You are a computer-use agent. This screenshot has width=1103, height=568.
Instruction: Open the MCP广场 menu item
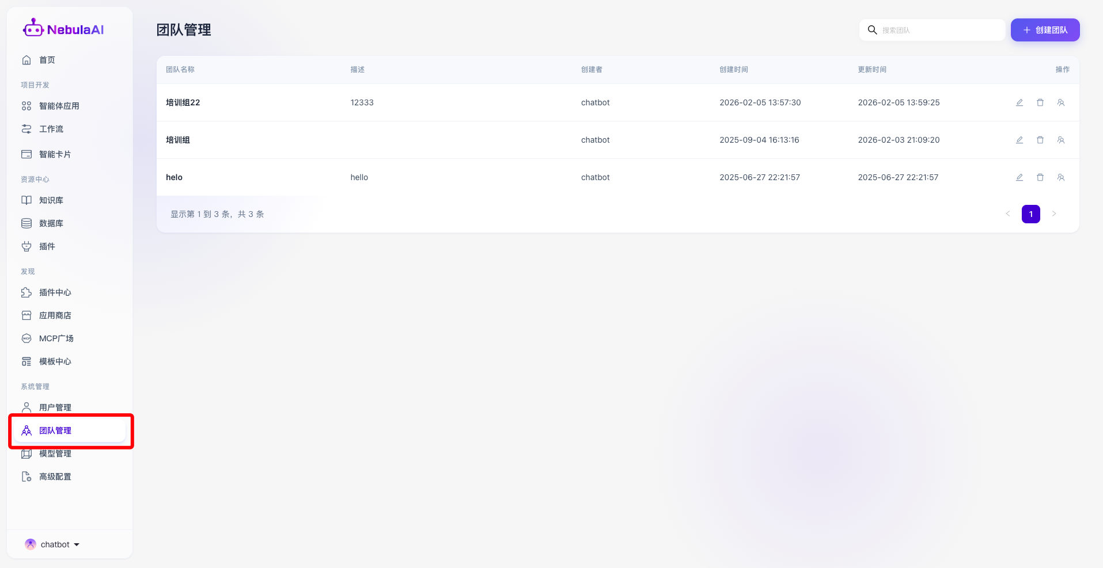click(56, 338)
